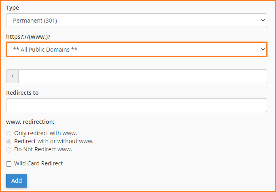Focus the Redirects to text field

click(x=136, y=105)
